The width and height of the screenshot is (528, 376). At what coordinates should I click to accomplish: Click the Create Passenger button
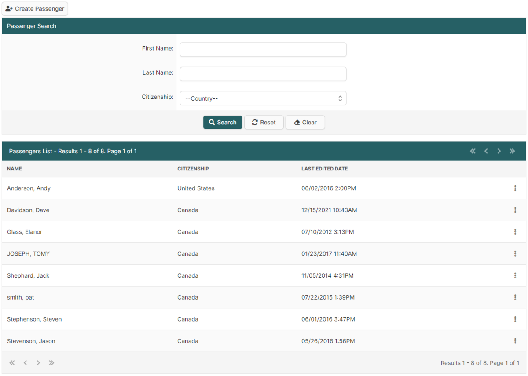[x=35, y=8]
